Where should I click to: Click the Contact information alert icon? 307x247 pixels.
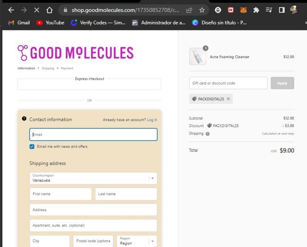[x=24, y=119]
